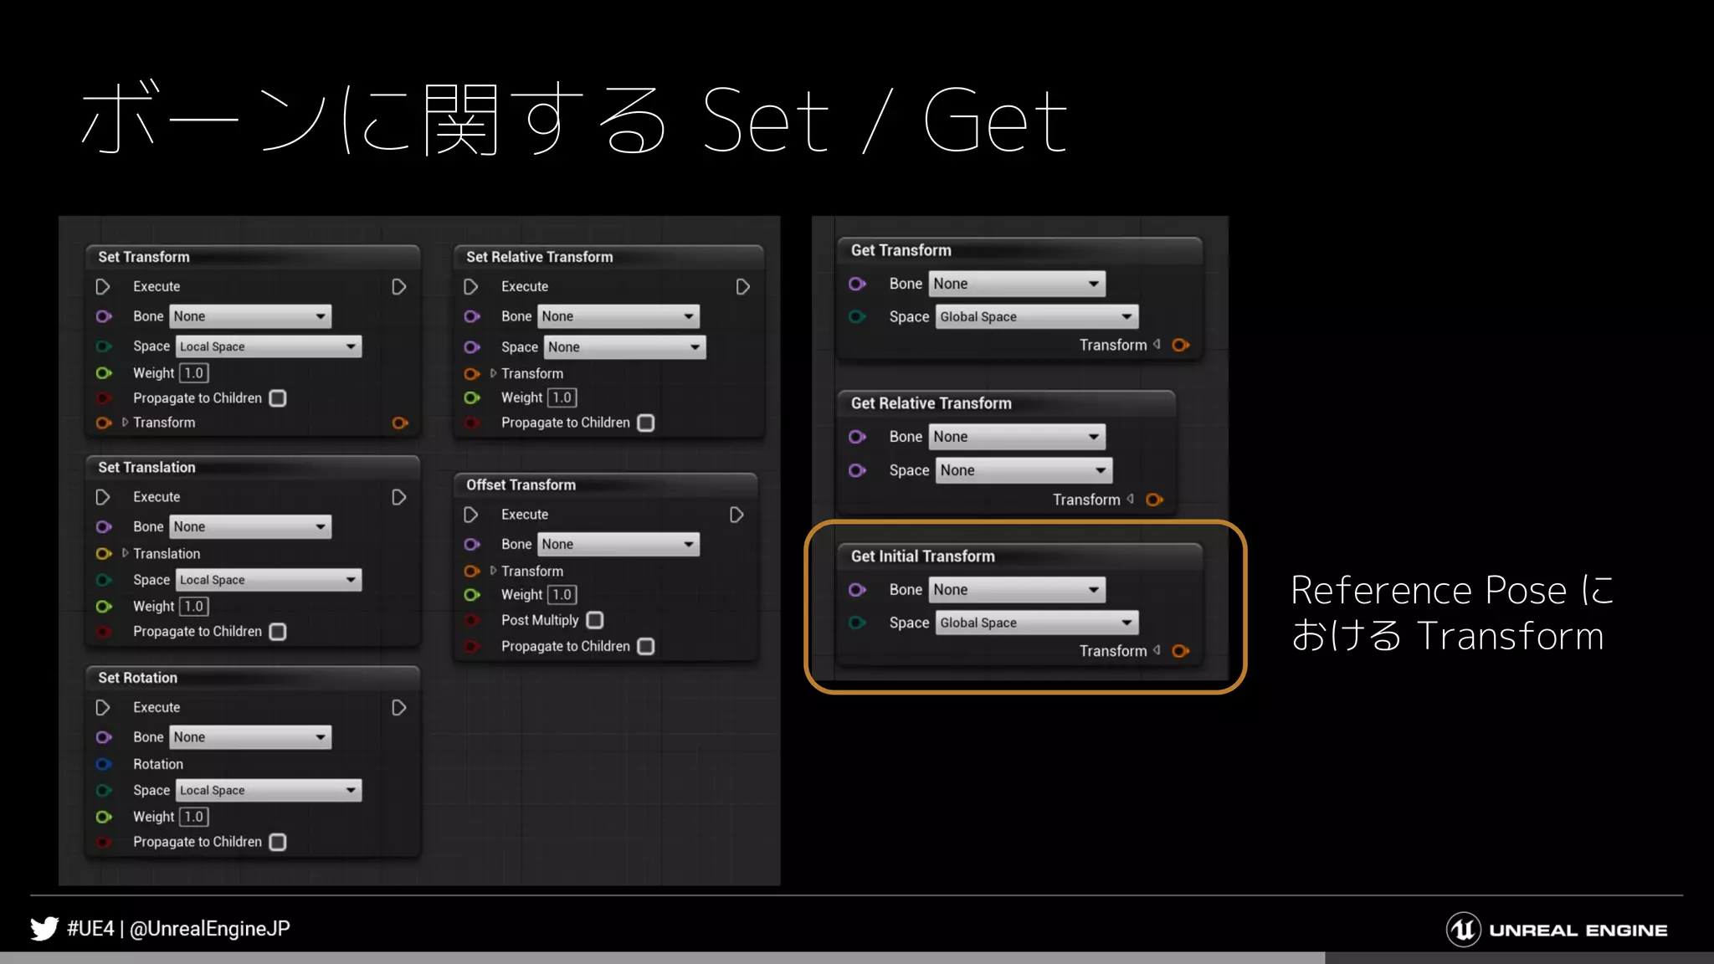Select the Set Rotation node title
The image size is (1714, 964).
pos(137,678)
